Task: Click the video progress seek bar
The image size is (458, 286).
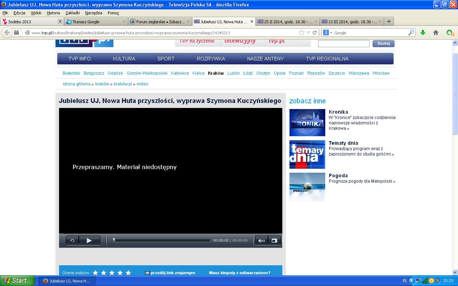Action: (161, 241)
